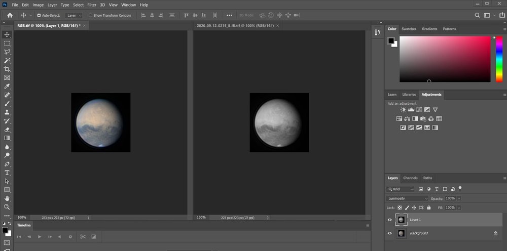Click the color picker gradient field
The image size is (507, 251).
click(x=445, y=59)
